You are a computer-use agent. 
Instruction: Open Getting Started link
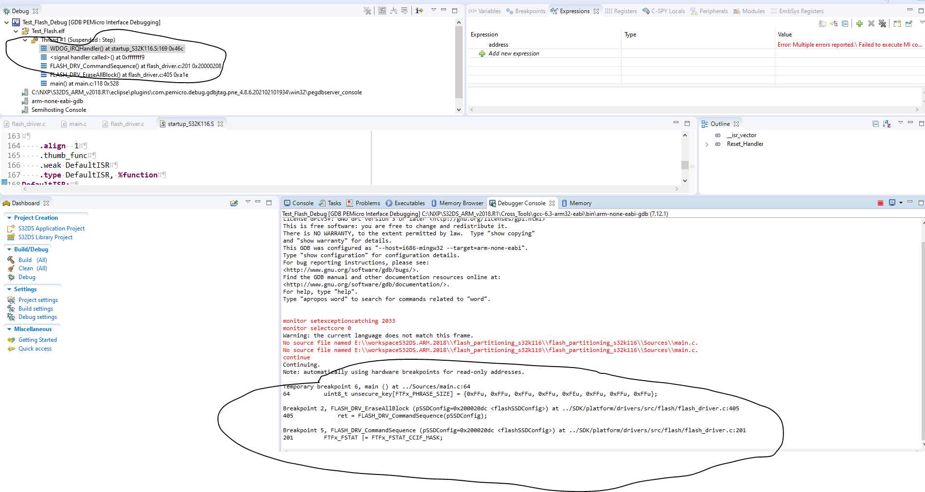tap(37, 339)
